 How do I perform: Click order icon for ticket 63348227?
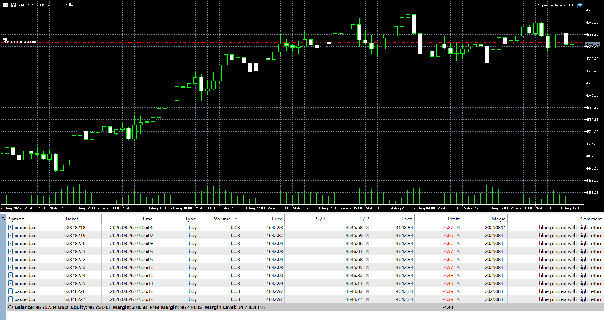pos(11,299)
